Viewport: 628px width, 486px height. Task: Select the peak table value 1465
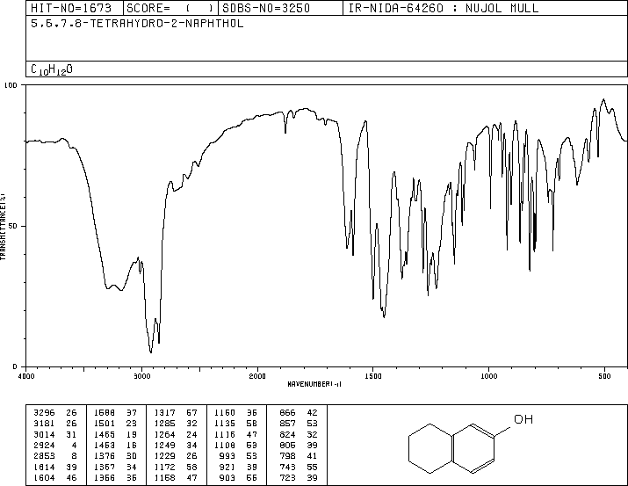(105, 434)
